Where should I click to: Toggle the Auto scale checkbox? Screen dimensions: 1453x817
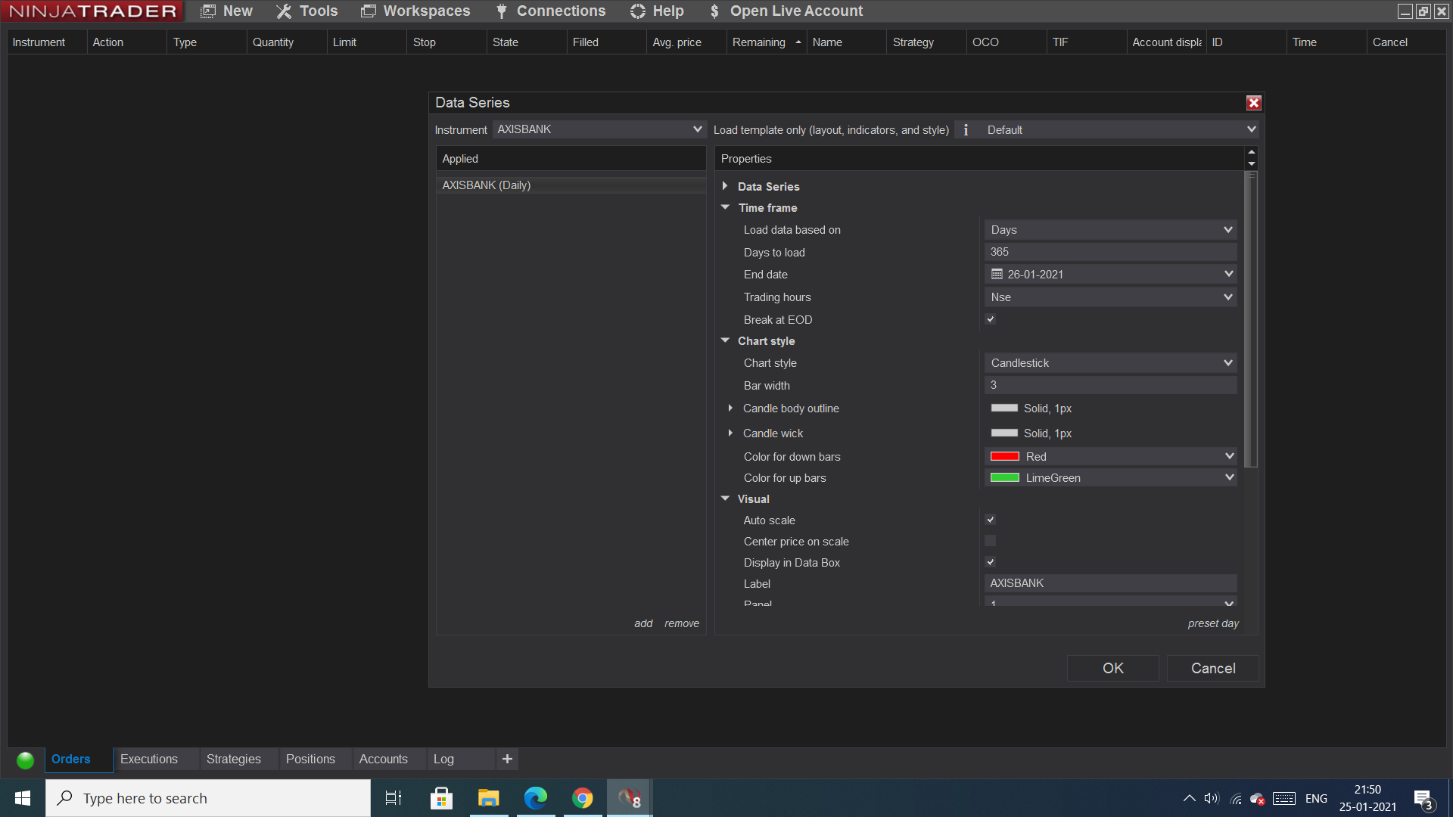click(x=990, y=520)
